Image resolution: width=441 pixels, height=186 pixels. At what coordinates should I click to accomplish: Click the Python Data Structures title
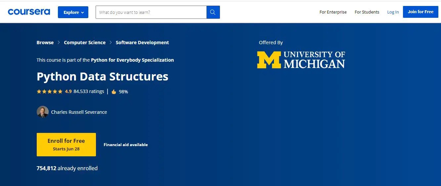coord(103,77)
